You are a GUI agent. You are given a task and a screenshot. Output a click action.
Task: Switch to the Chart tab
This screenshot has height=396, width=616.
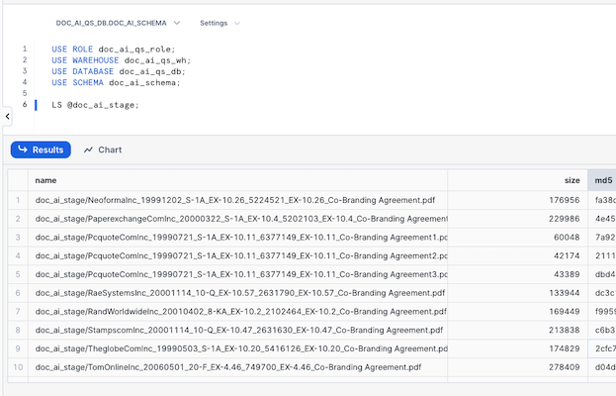click(103, 150)
